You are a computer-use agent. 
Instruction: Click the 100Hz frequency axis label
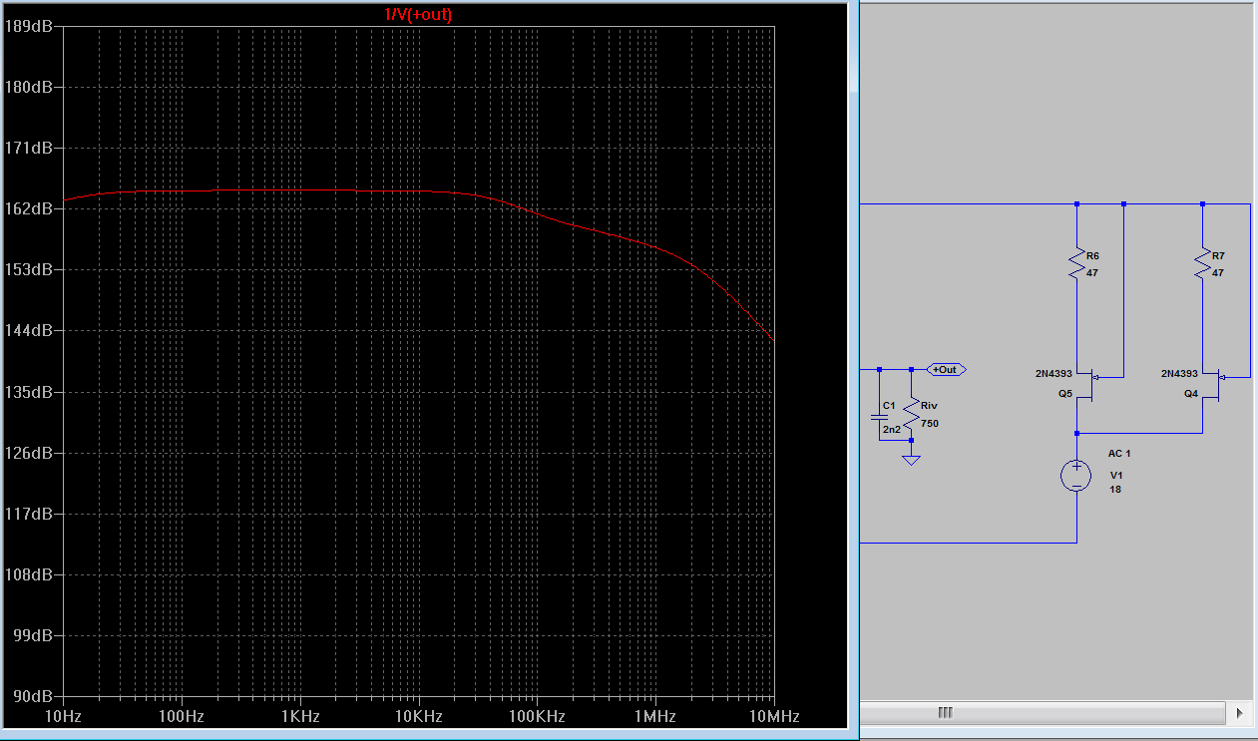pos(182,716)
